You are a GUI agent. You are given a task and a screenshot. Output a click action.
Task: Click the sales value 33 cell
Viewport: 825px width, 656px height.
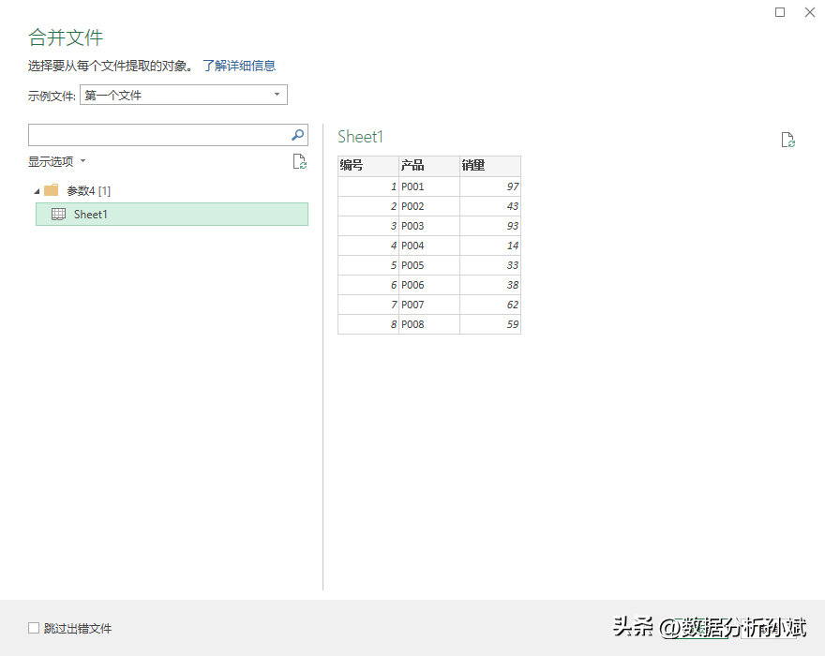490,265
